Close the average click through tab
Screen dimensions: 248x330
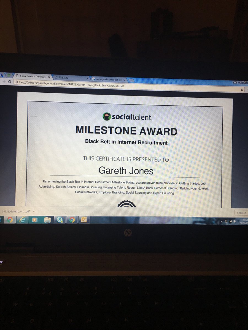124,80
